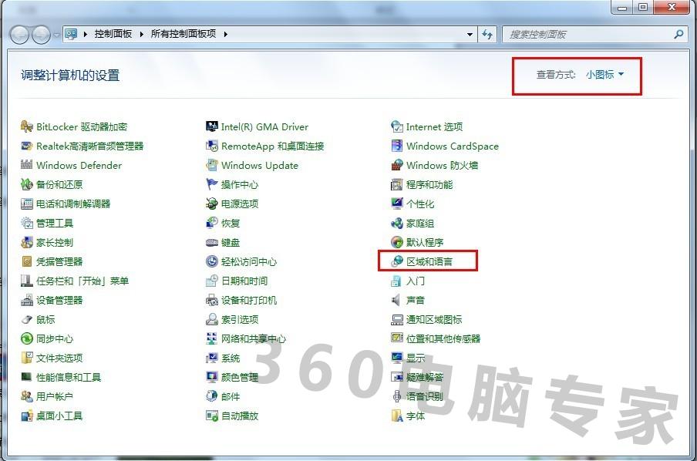Open the 索引选项 link
Viewport: 697px width, 461px height.
(240, 320)
